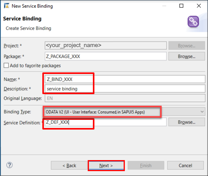Minimize the New Service Binding window
Image resolution: width=208 pixels, height=176 pixels.
pos(164,6)
